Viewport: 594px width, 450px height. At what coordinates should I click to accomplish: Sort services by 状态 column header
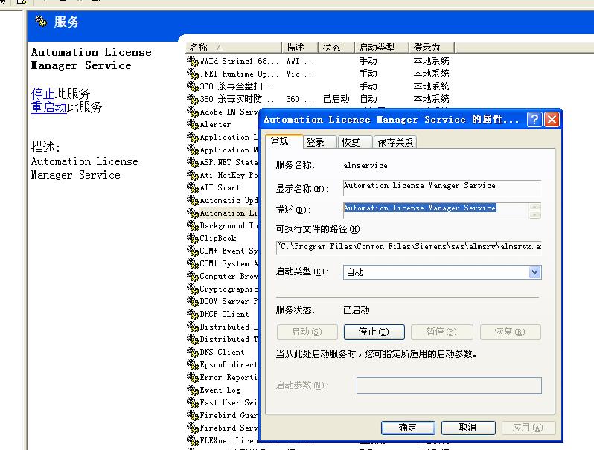click(336, 48)
